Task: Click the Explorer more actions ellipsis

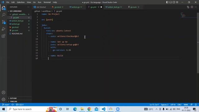Action: [28, 7]
